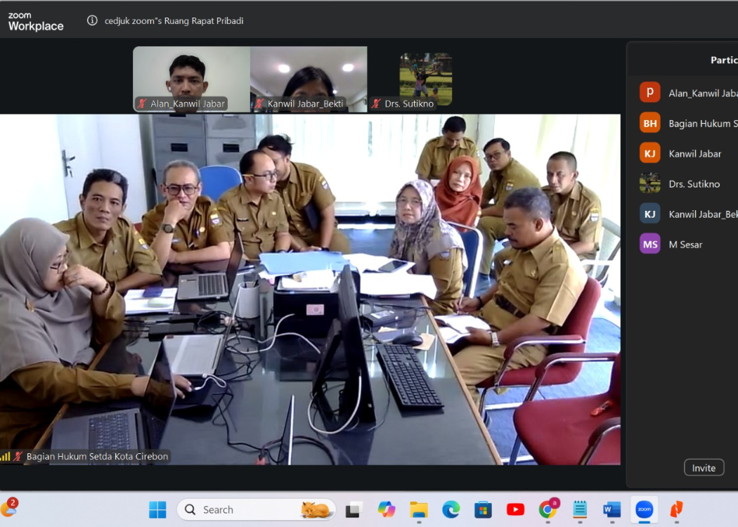Screen dimensions: 738x527
Task: Select the Drs. Sutikno video thumbnail
Action: [425, 79]
